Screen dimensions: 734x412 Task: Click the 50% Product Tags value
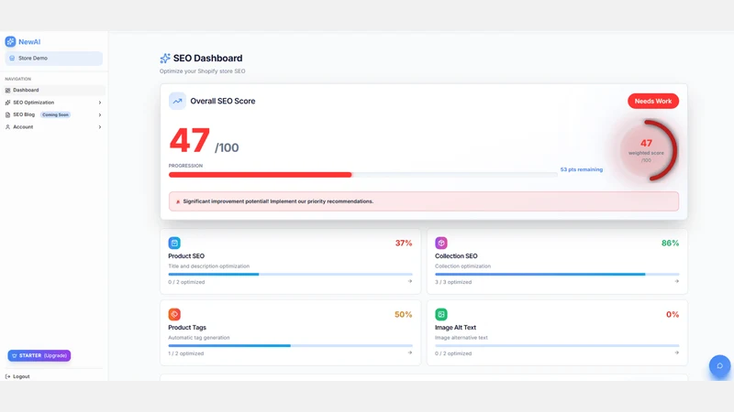click(403, 314)
